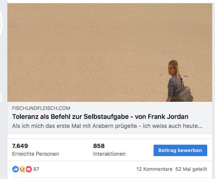Click the sad face reaction icon
215x179 pixels.
(x=22, y=169)
